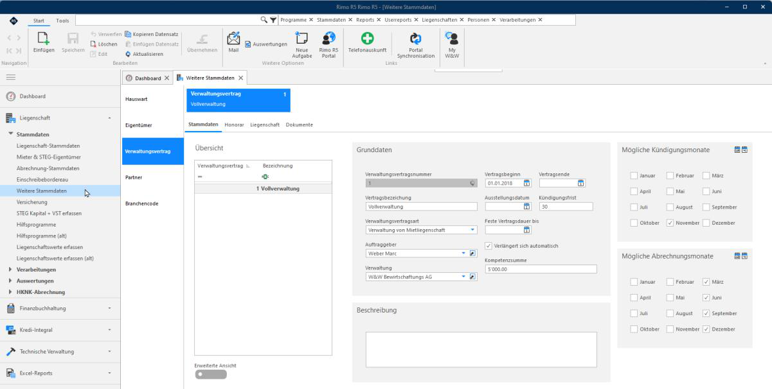
Task: Click the Aktualisieren refresh icon
Action: (x=128, y=54)
